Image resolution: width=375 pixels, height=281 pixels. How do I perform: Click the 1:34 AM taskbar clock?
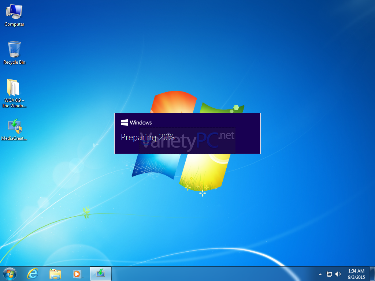click(356, 274)
